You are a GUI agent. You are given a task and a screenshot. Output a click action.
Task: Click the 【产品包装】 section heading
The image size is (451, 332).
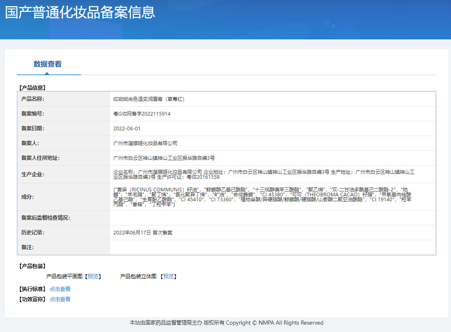point(31,266)
